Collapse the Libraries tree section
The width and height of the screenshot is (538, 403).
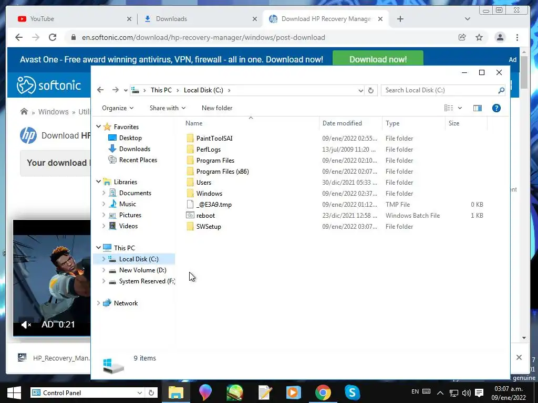click(98, 182)
